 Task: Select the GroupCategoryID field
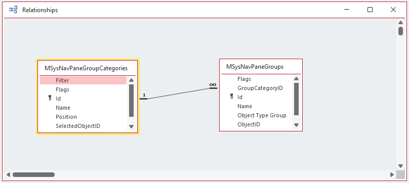(257, 88)
